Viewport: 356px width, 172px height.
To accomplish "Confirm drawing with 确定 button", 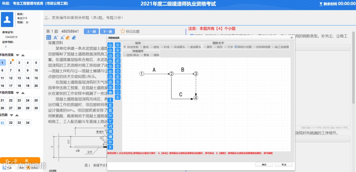I will click(264, 164).
